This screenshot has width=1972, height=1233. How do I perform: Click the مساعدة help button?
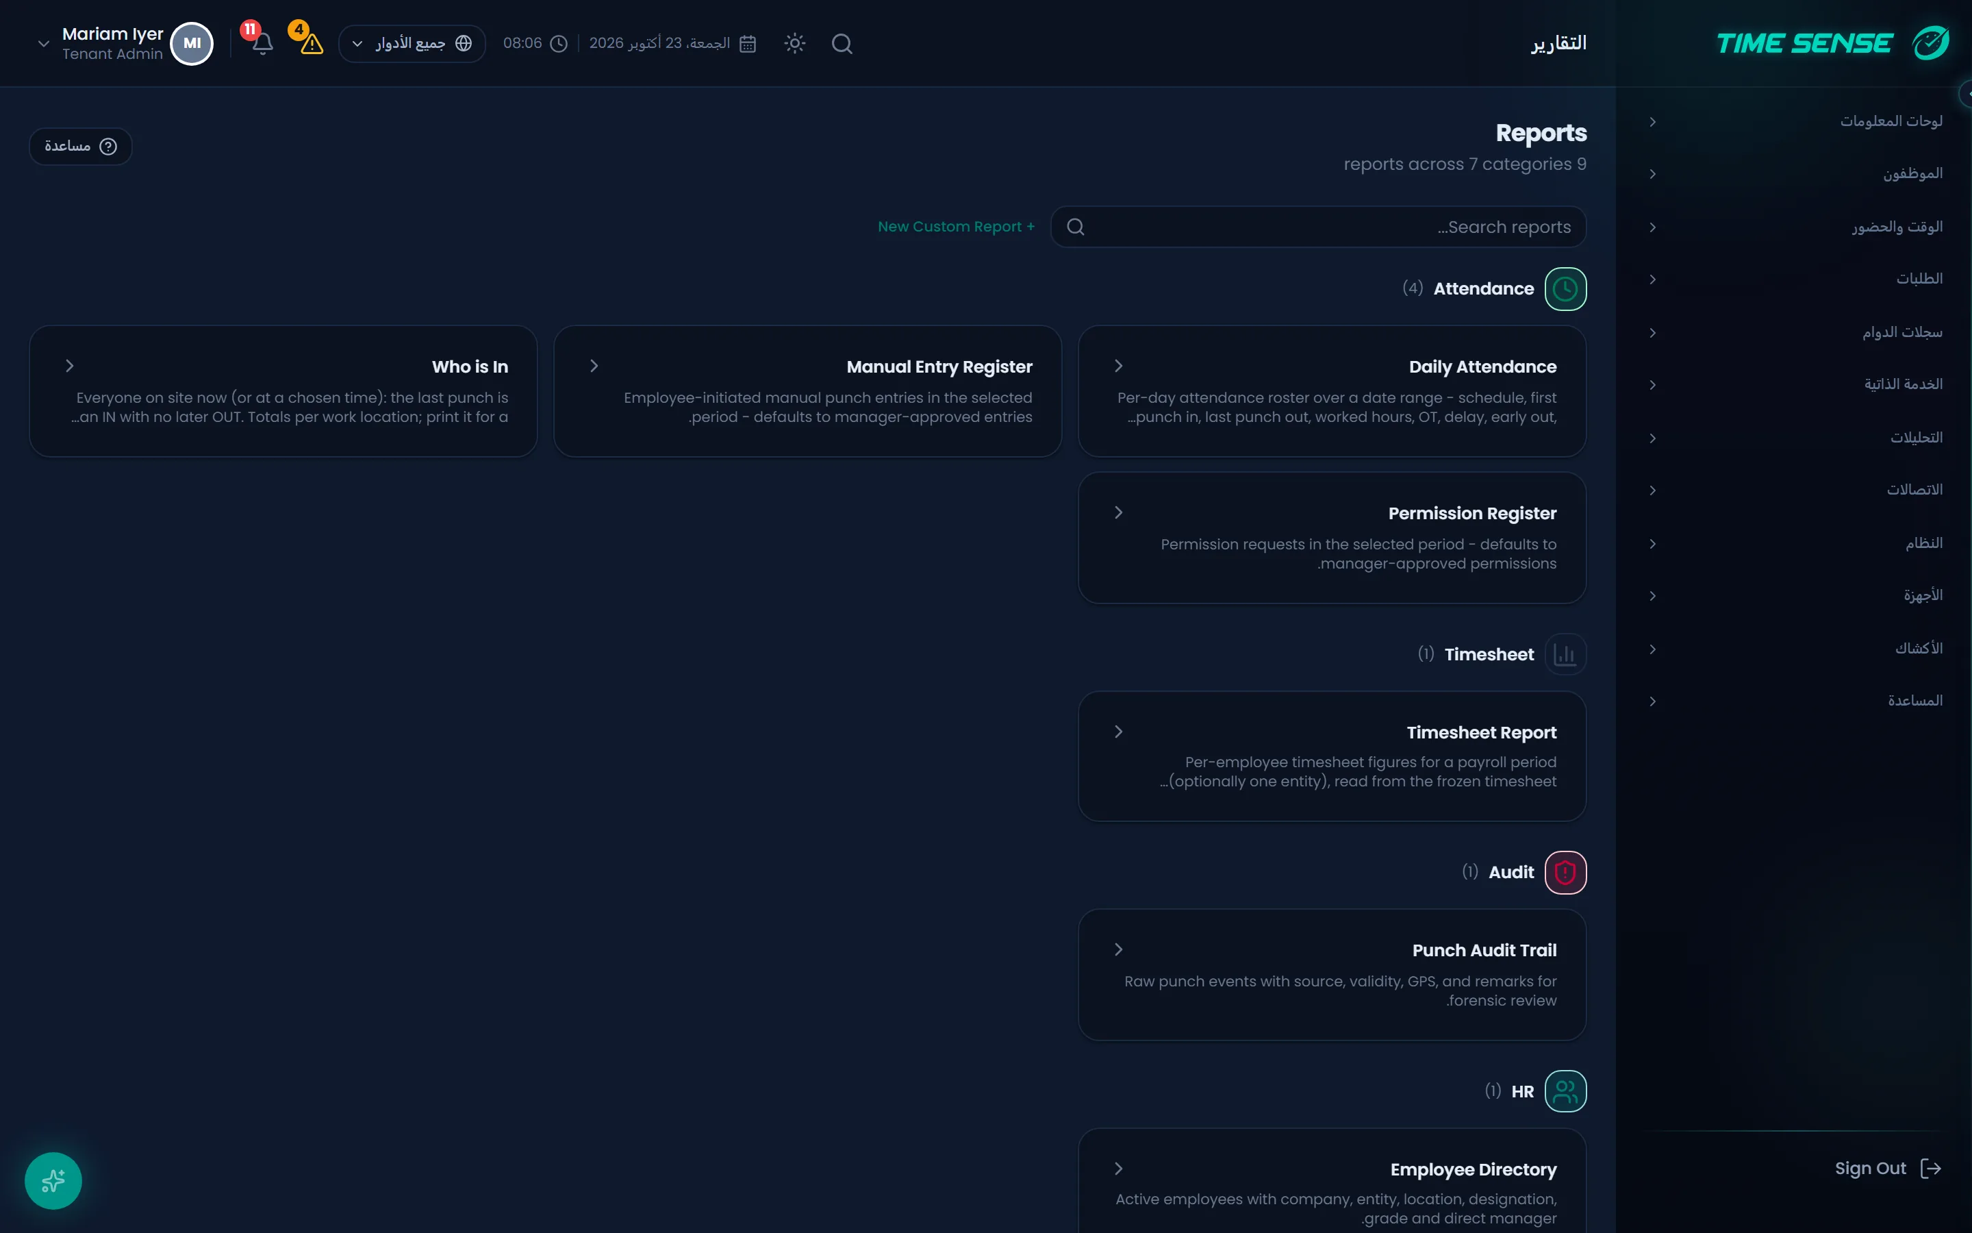tap(81, 146)
